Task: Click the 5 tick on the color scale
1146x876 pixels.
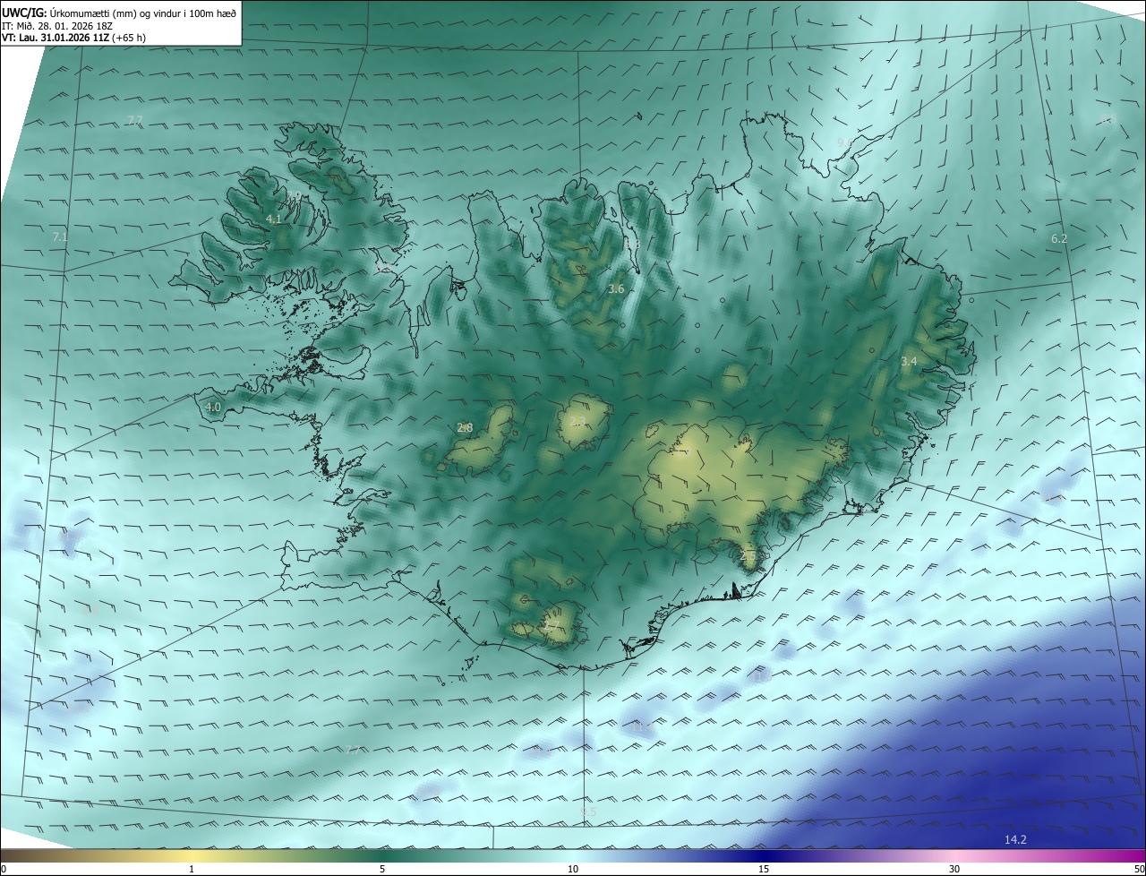Action: click(382, 869)
